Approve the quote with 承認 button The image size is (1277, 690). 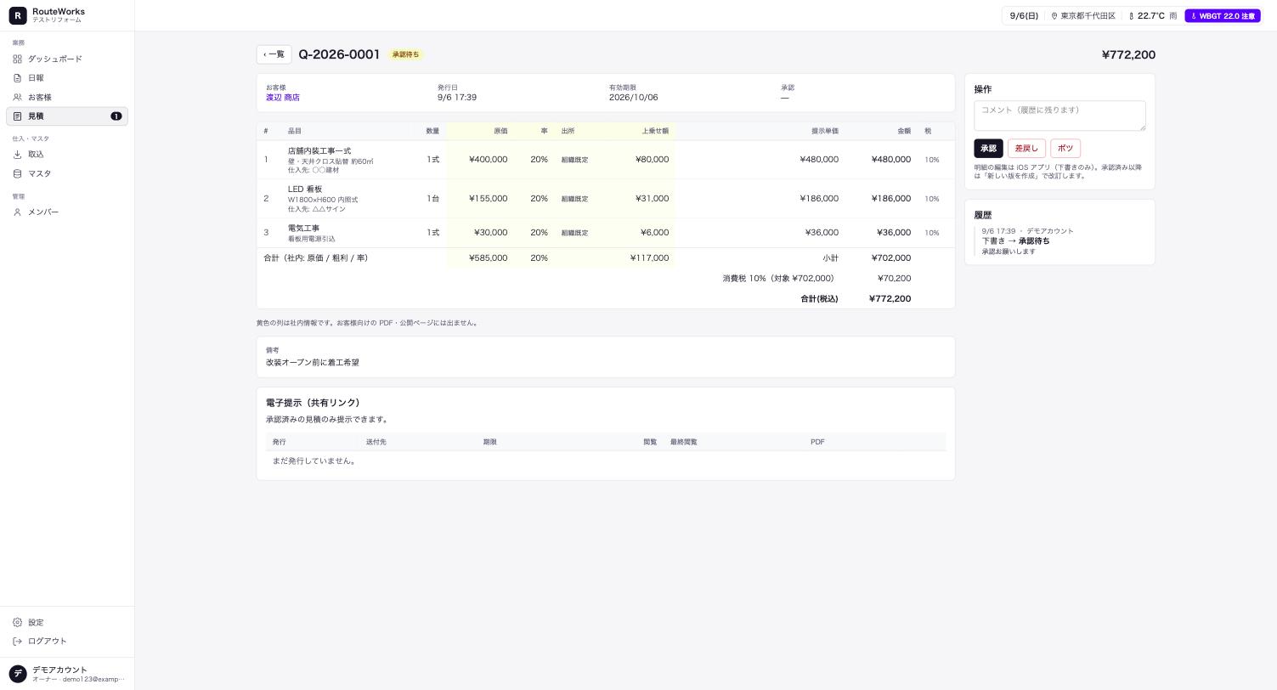(988, 149)
